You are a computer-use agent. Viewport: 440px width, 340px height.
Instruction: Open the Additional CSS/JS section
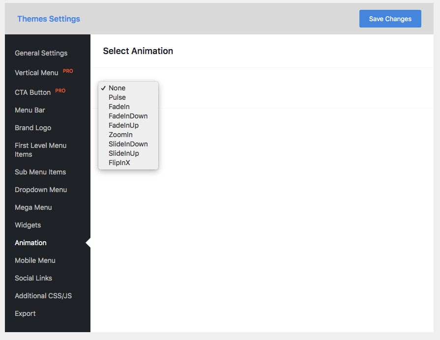pyautogui.click(x=43, y=296)
